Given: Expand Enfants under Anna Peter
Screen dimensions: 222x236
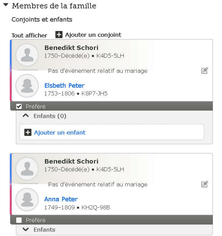Looking at the screenshot, I should (x=26, y=230).
